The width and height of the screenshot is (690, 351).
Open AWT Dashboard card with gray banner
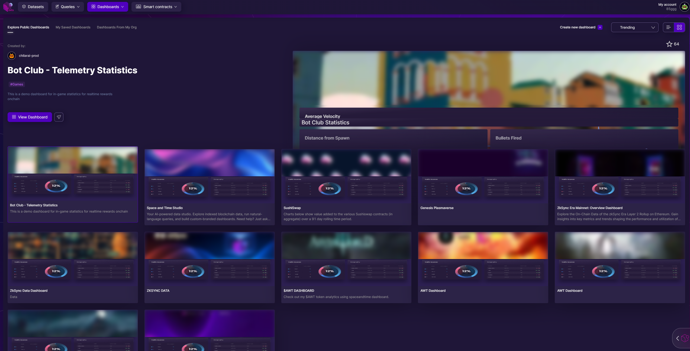tap(620, 267)
